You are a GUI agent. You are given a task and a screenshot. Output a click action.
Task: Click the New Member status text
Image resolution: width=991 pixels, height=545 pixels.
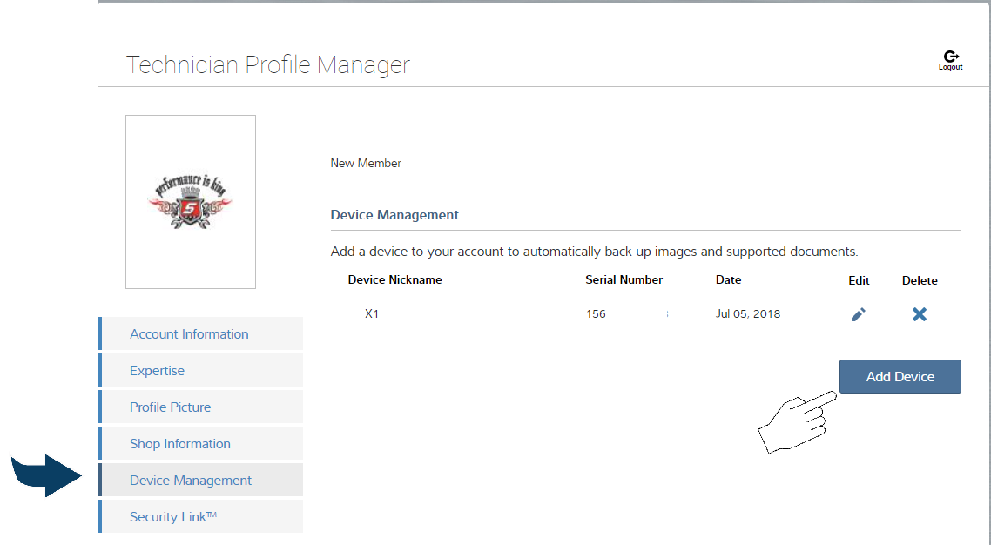click(x=366, y=164)
